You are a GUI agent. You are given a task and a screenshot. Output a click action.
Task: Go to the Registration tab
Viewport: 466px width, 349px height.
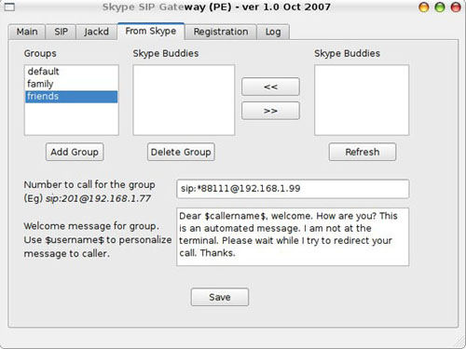click(x=221, y=32)
